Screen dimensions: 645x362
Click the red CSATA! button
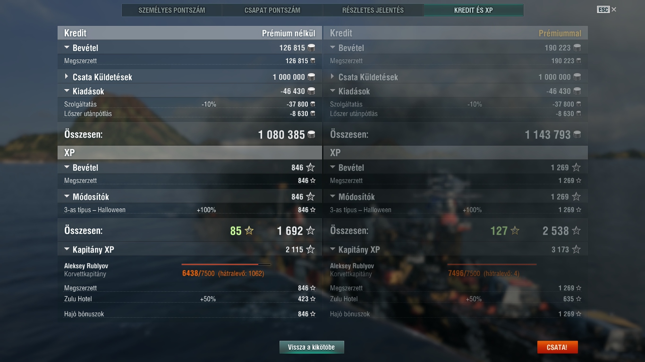pos(557,347)
